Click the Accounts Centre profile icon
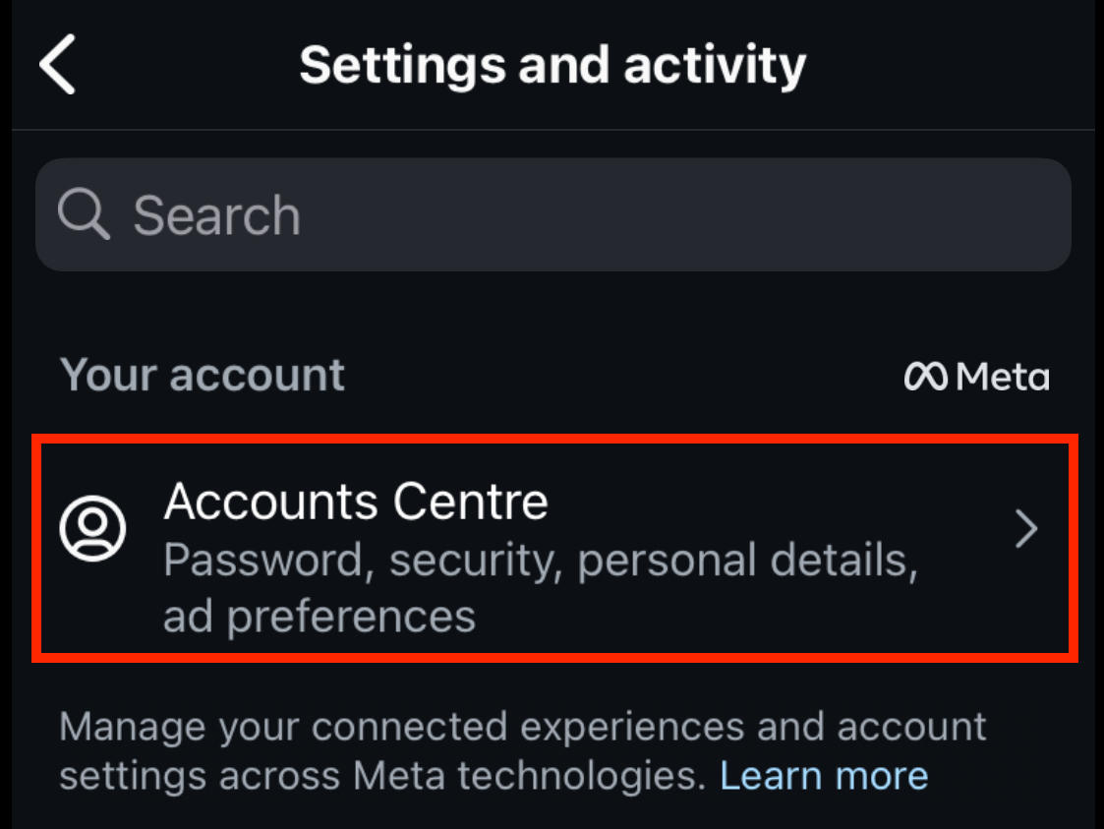This screenshot has height=829, width=1104. (93, 528)
